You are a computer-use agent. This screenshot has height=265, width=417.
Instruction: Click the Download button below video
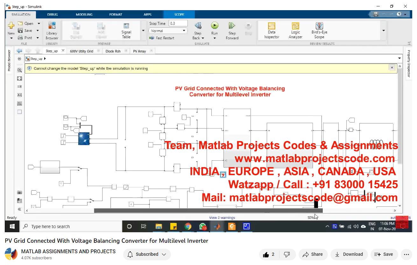[x=349, y=255]
